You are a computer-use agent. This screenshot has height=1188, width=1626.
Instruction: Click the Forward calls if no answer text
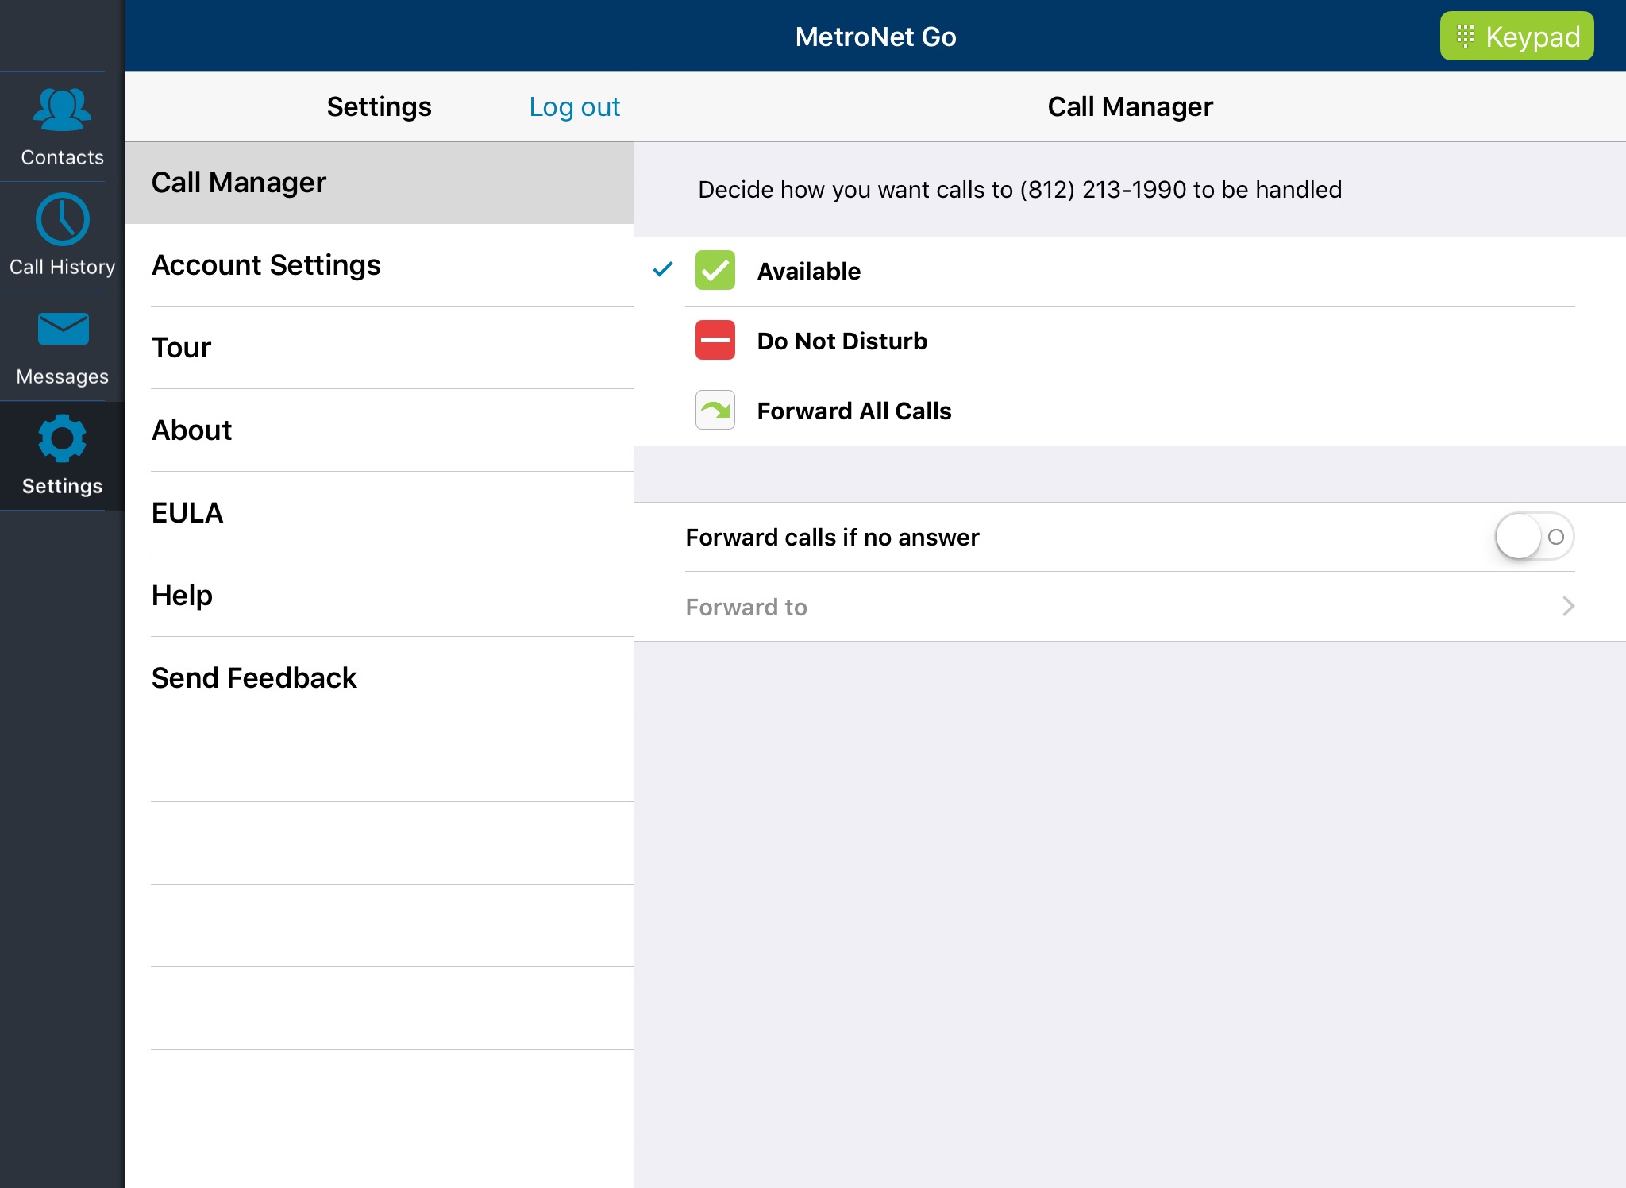(832, 538)
